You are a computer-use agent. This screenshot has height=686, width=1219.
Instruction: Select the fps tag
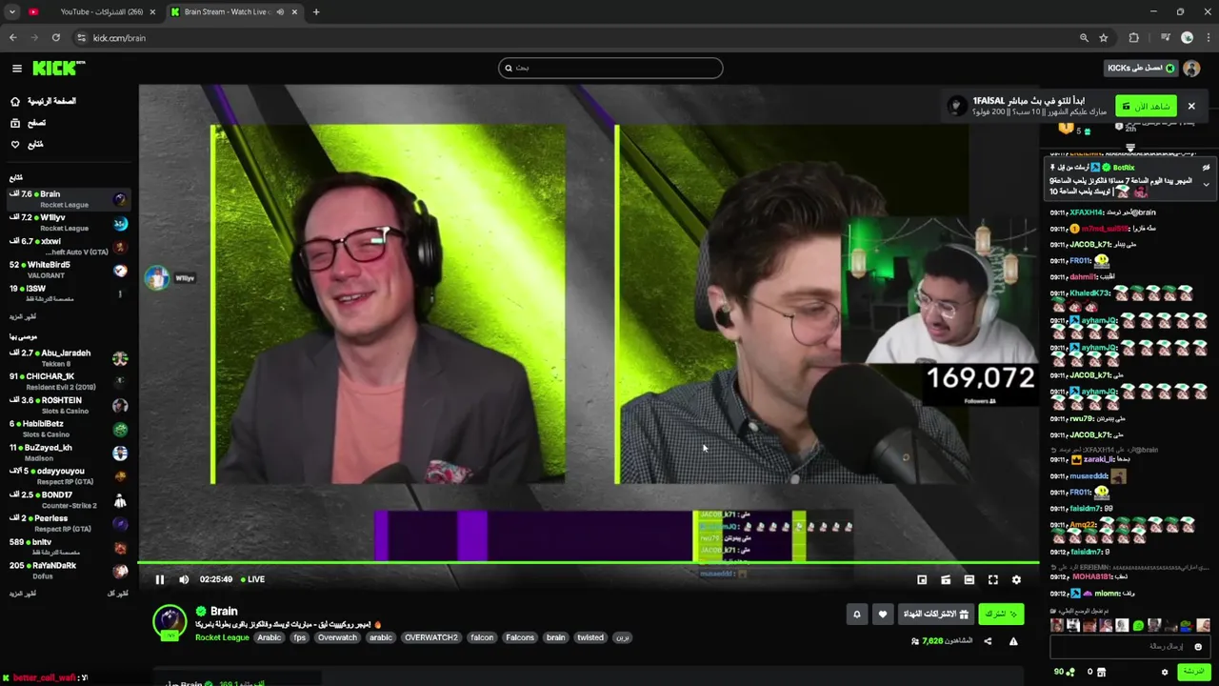300,637
